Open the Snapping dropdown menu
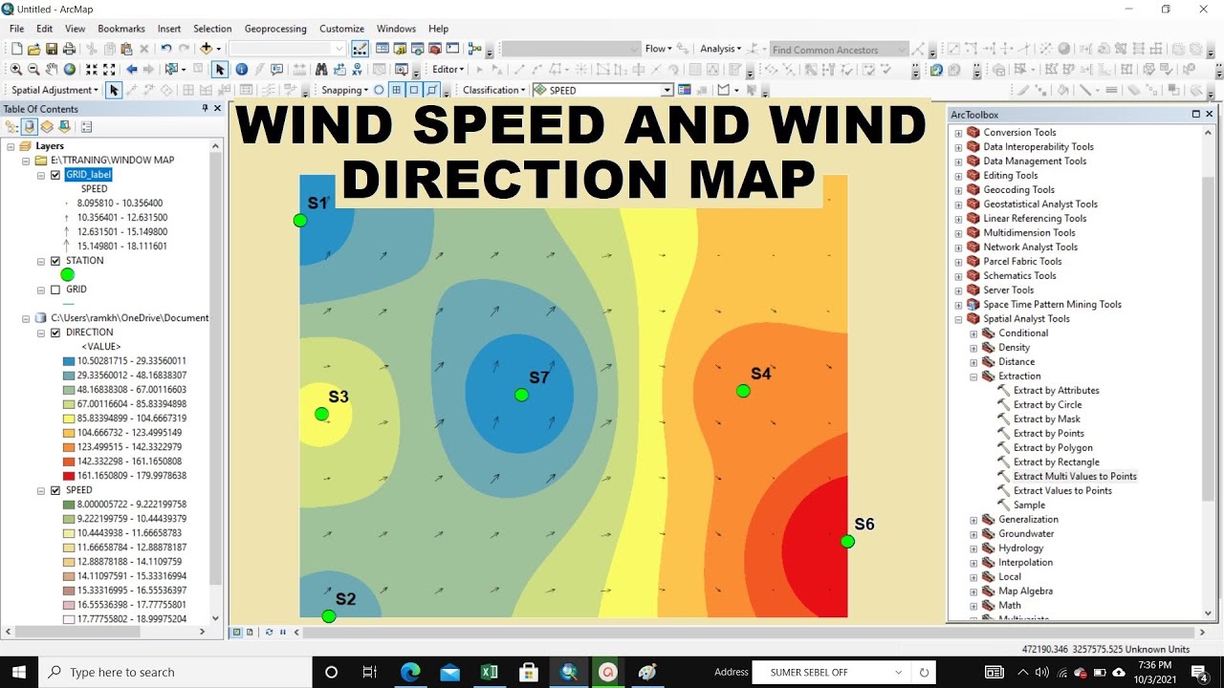 pos(343,90)
